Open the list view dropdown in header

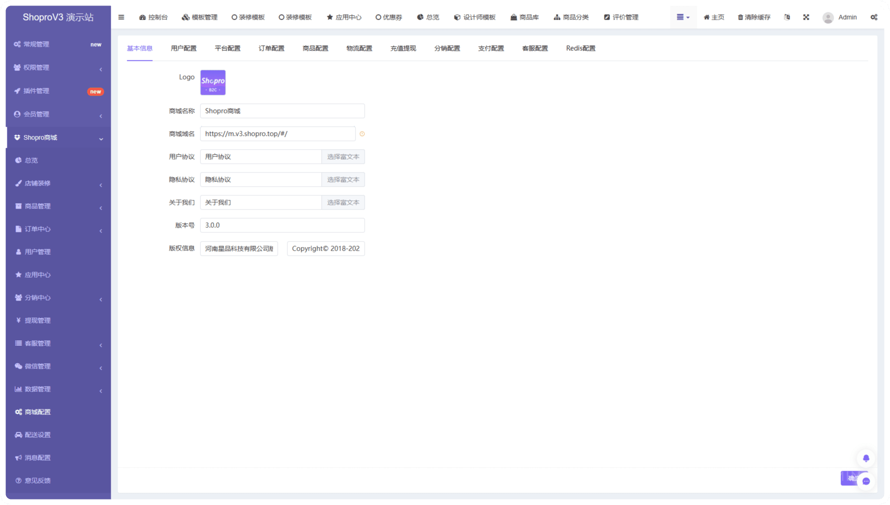pos(683,17)
